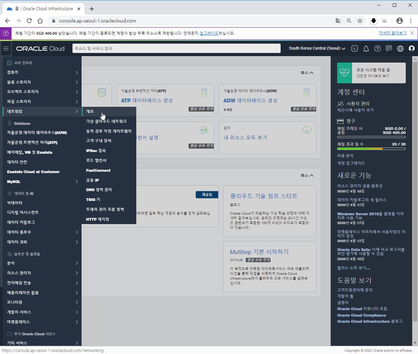Click the ORACLE Cloud logo
The width and height of the screenshot is (418, 354).
[40, 49]
